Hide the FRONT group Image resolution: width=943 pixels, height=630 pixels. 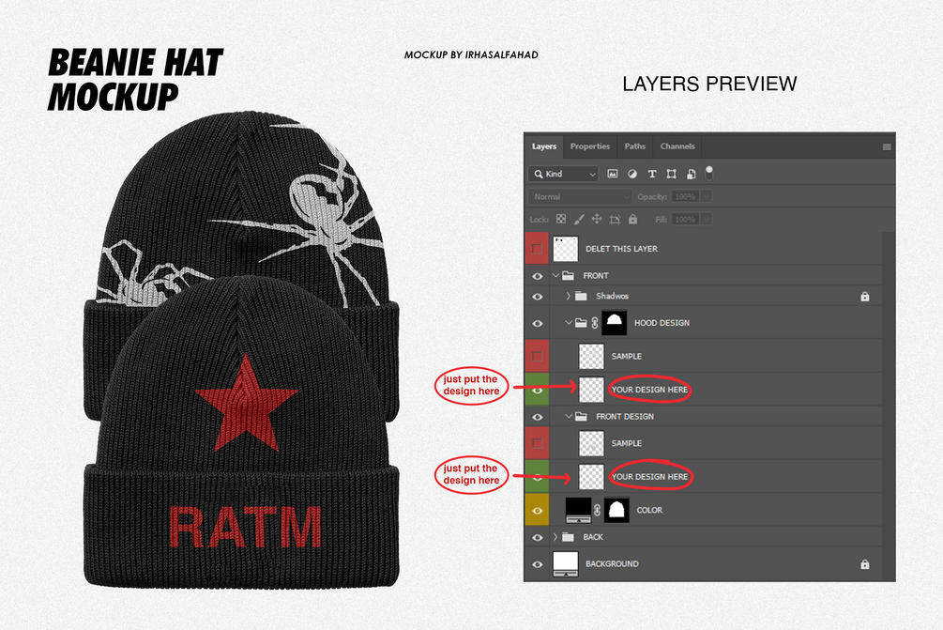tap(538, 276)
